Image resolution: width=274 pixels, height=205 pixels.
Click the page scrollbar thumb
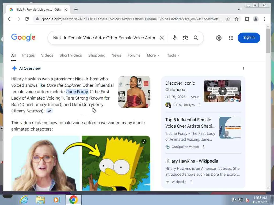[x=268, y=41]
